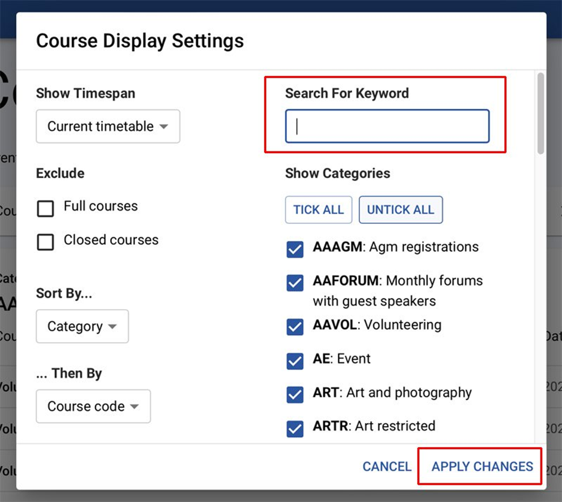Open the Show Timespan dropdown
This screenshot has height=502, width=562.
click(108, 126)
